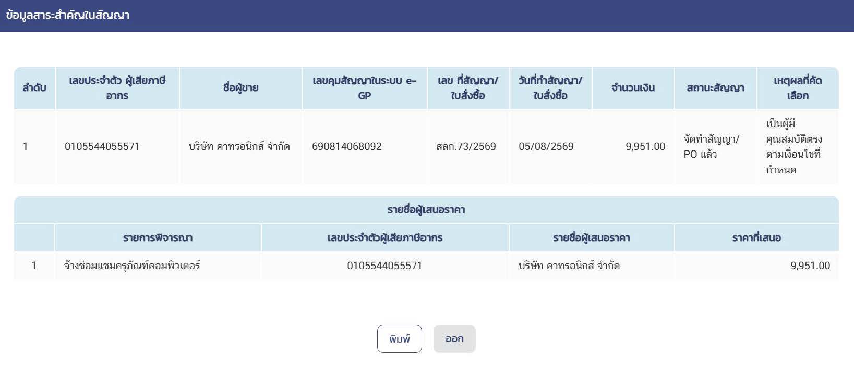
Task: Click tax ID 0105544055571 in contract row
Action: [x=102, y=147]
